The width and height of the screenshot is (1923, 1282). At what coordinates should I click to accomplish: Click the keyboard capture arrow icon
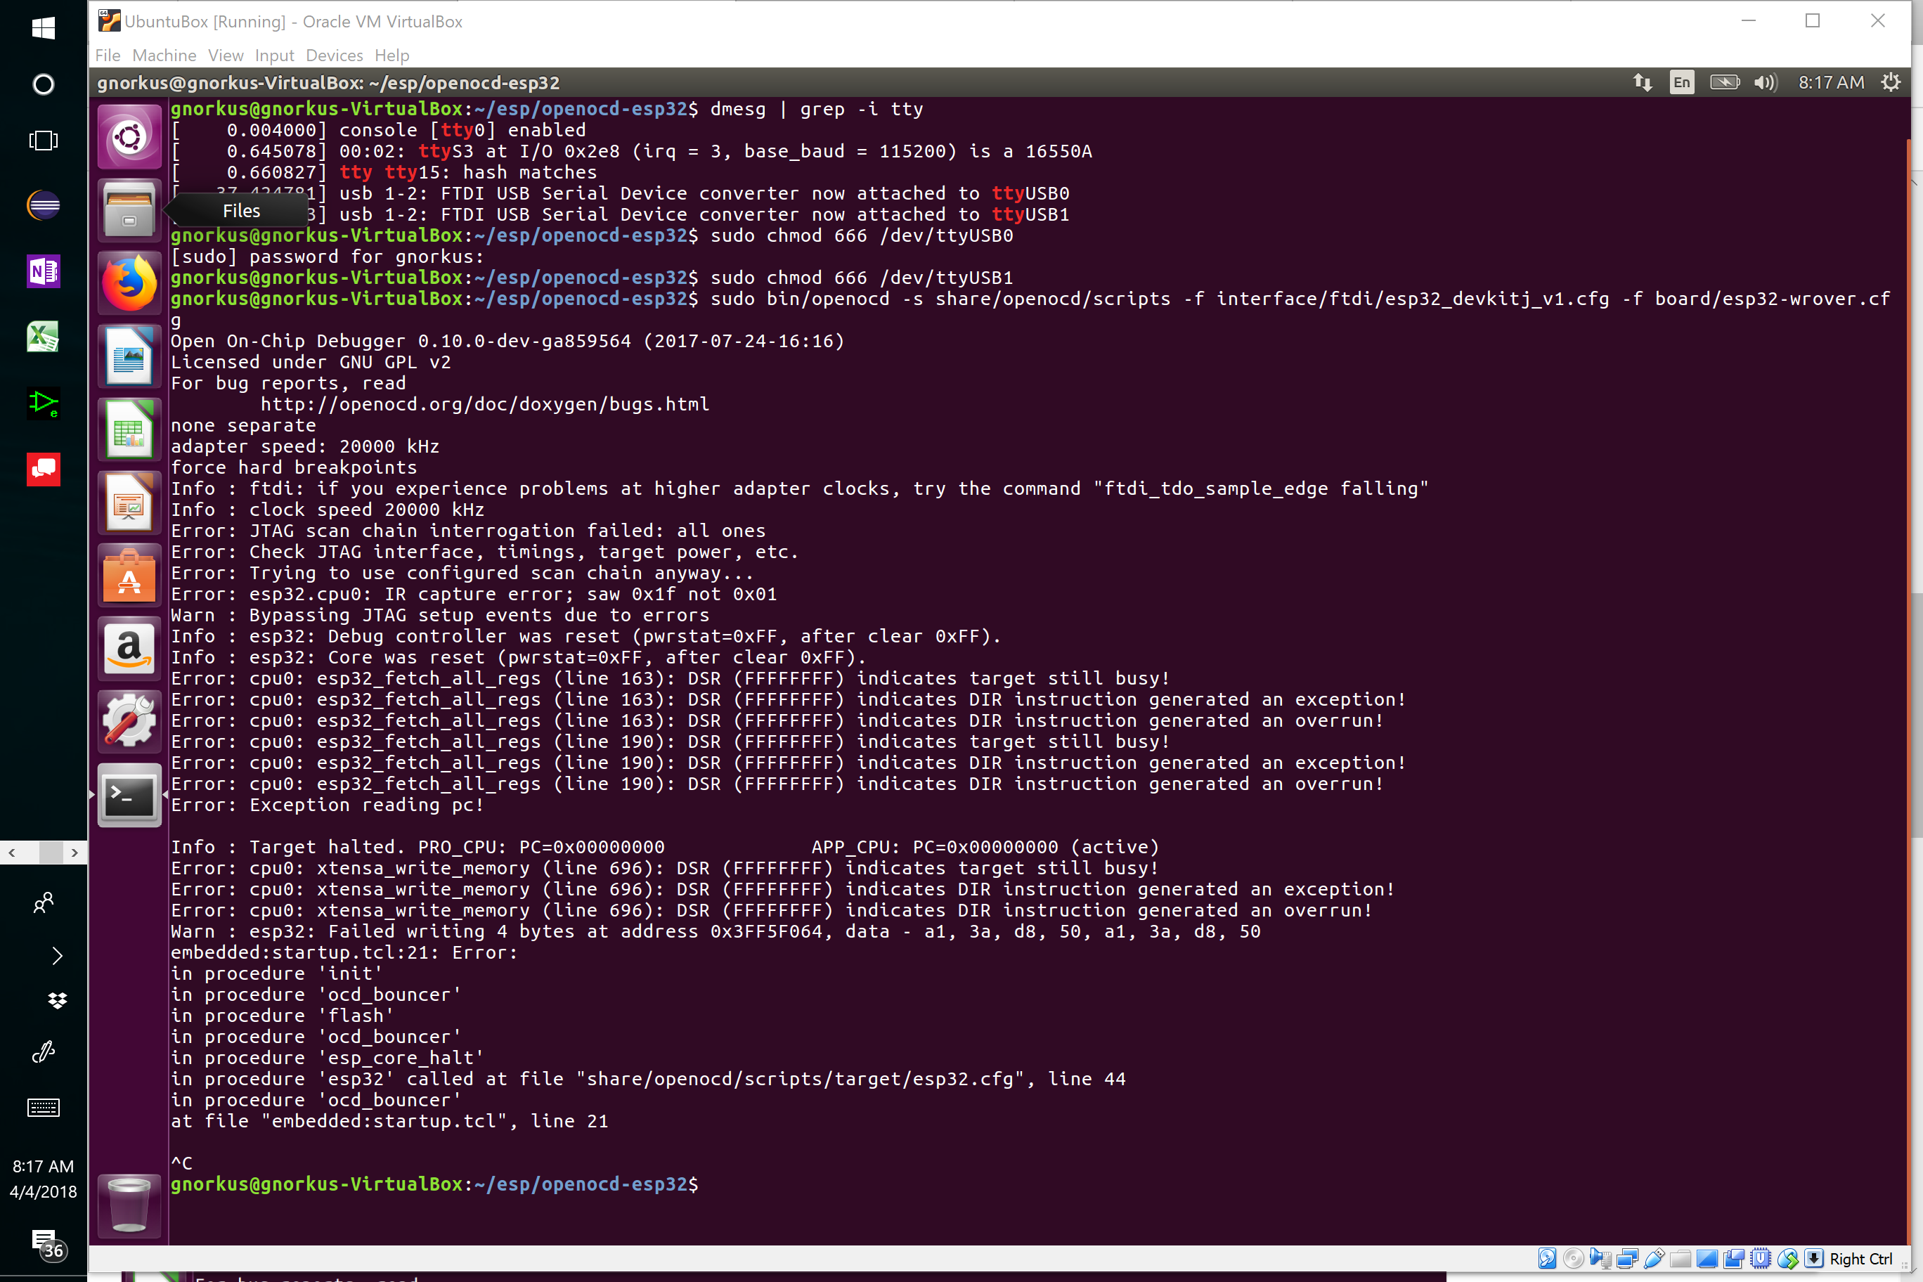(x=1814, y=1258)
